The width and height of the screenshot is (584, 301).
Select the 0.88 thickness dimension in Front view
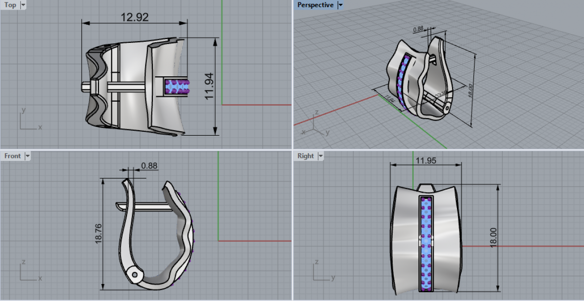click(149, 166)
